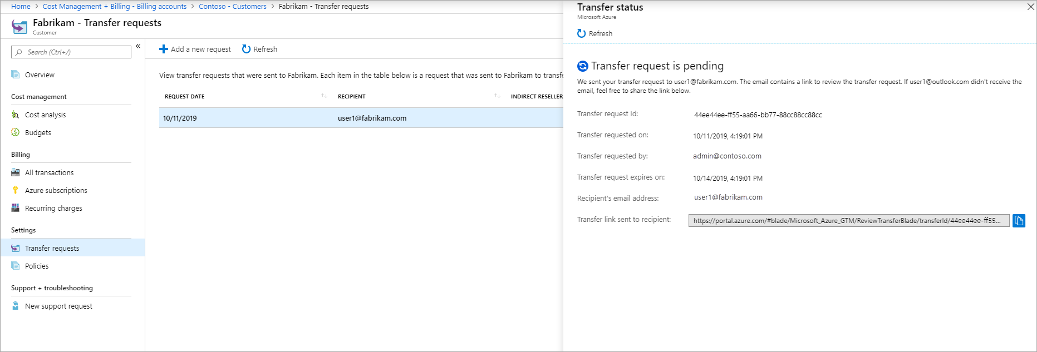Click the search magnifier icon
The width and height of the screenshot is (1037, 352).
pos(19,52)
